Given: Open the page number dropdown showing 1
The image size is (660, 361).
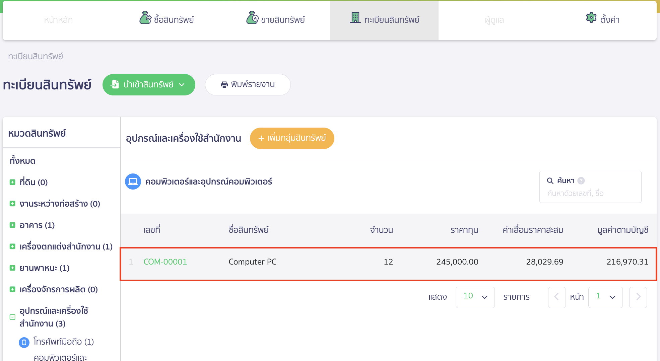Looking at the screenshot, I should (605, 297).
